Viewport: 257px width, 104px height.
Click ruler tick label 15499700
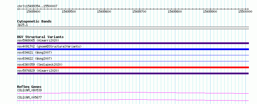[139, 12]
